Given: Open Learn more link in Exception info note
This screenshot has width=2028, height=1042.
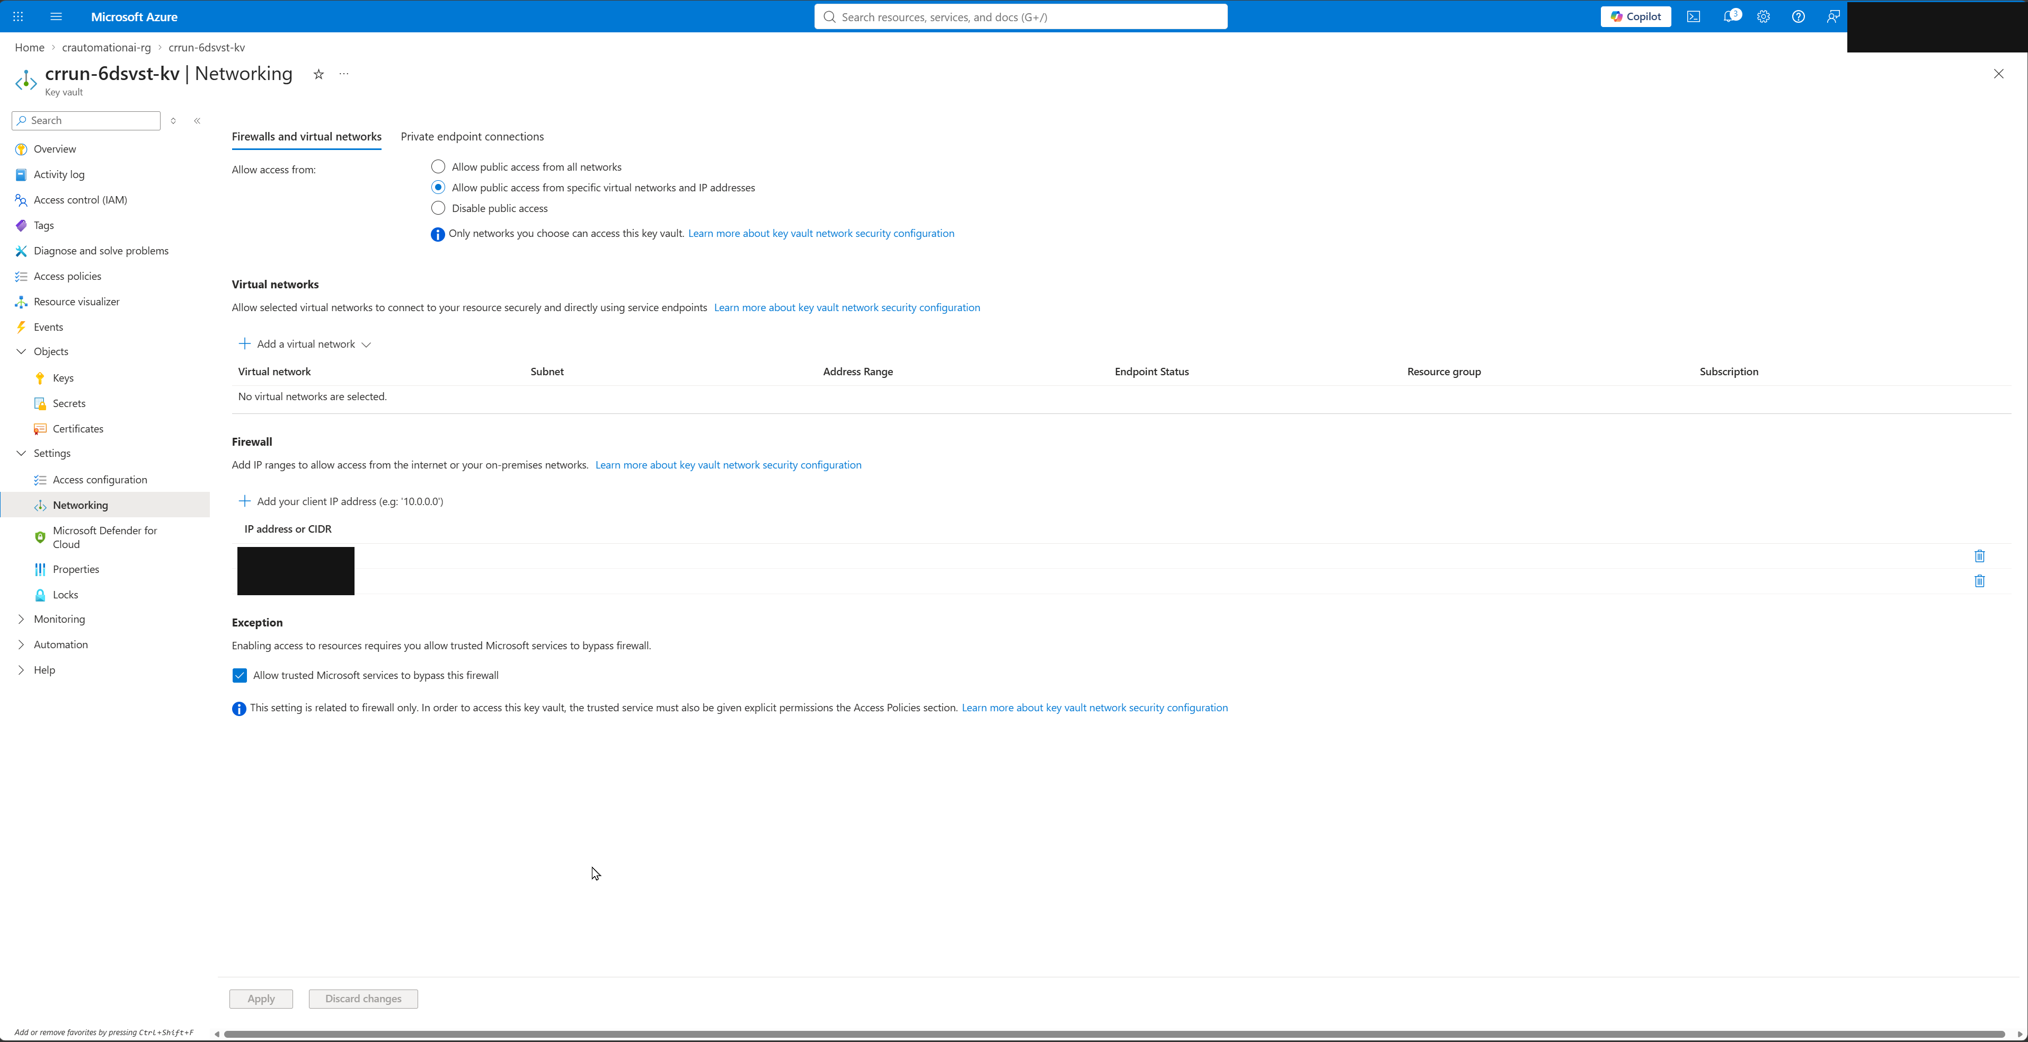Looking at the screenshot, I should [x=1094, y=707].
